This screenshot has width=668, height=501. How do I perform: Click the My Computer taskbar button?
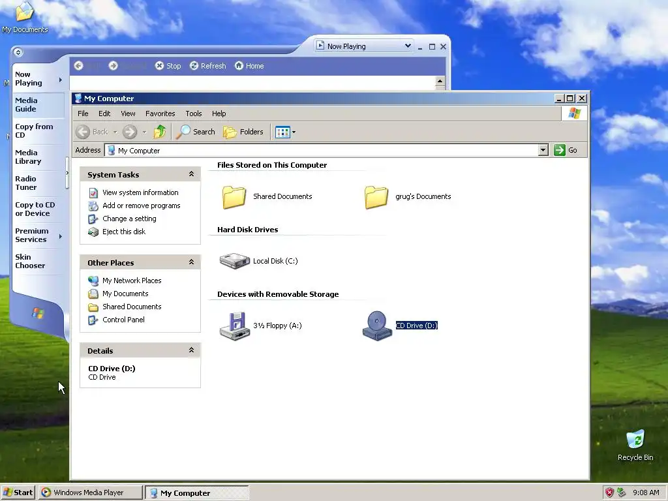coord(197,493)
